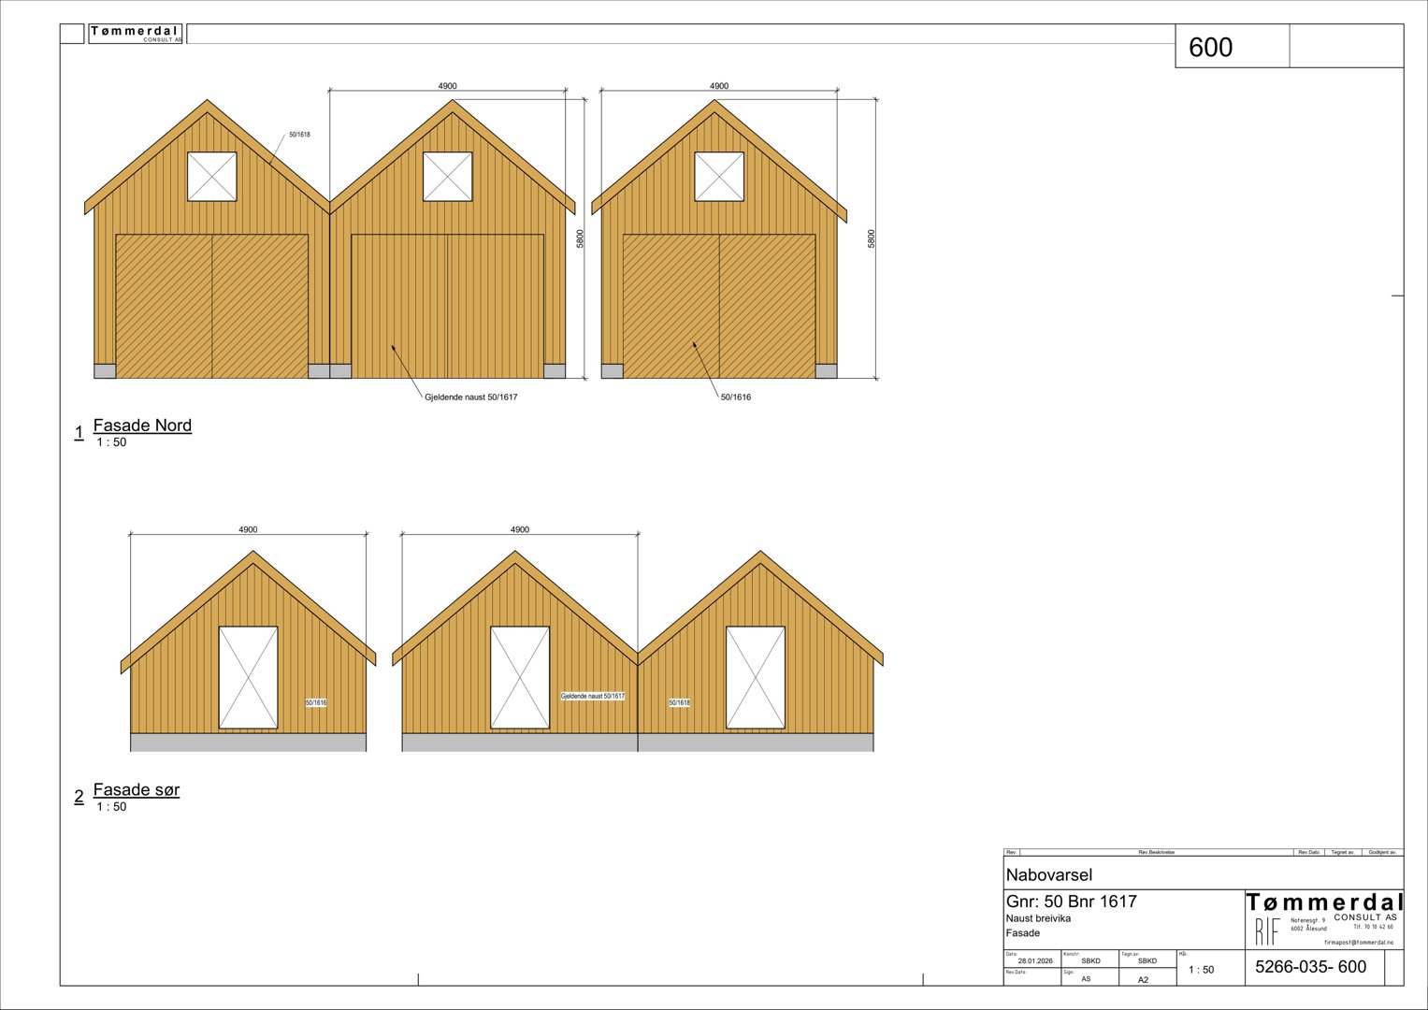Click the RIF logo in title block
The image size is (1428, 1010).
[1267, 931]
